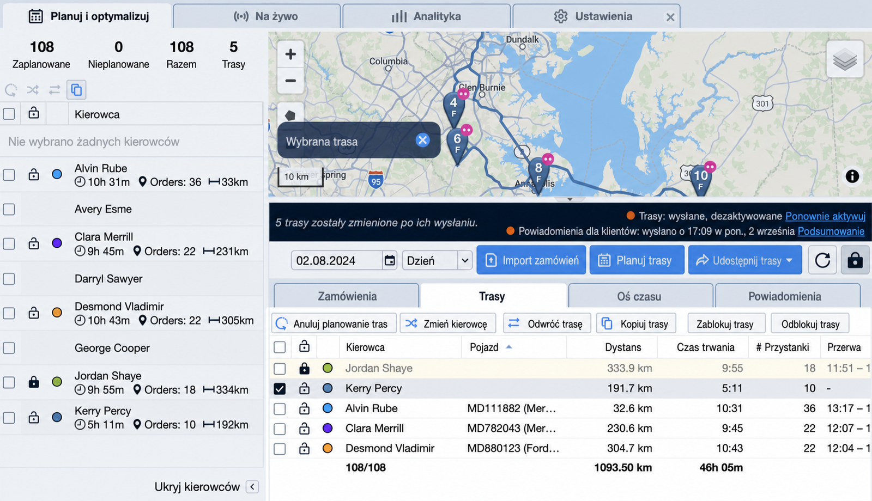Unlock Jordan Shaye's route in driver list
The width and height of the screenshot is (872, 501).
34,382
